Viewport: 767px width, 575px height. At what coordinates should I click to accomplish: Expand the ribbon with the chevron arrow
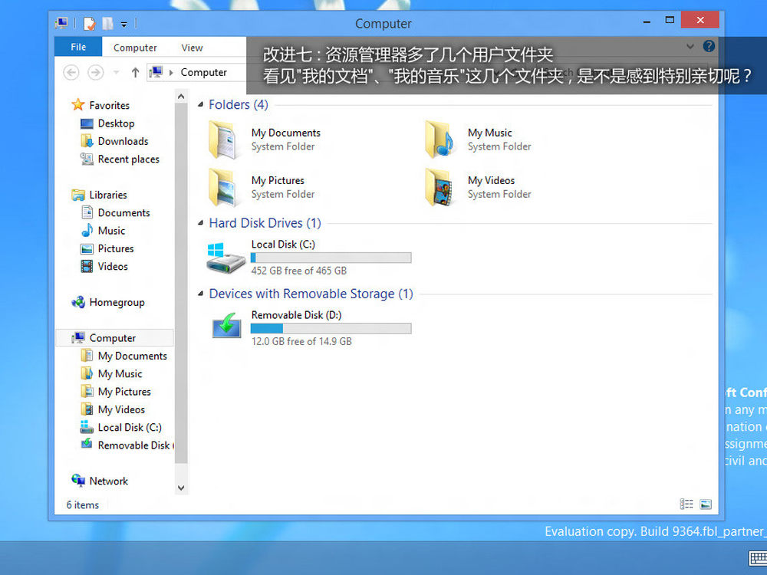coord(691,47)
